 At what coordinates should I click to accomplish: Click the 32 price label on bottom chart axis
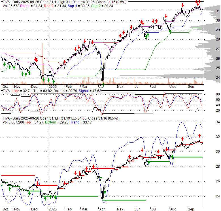218,137
